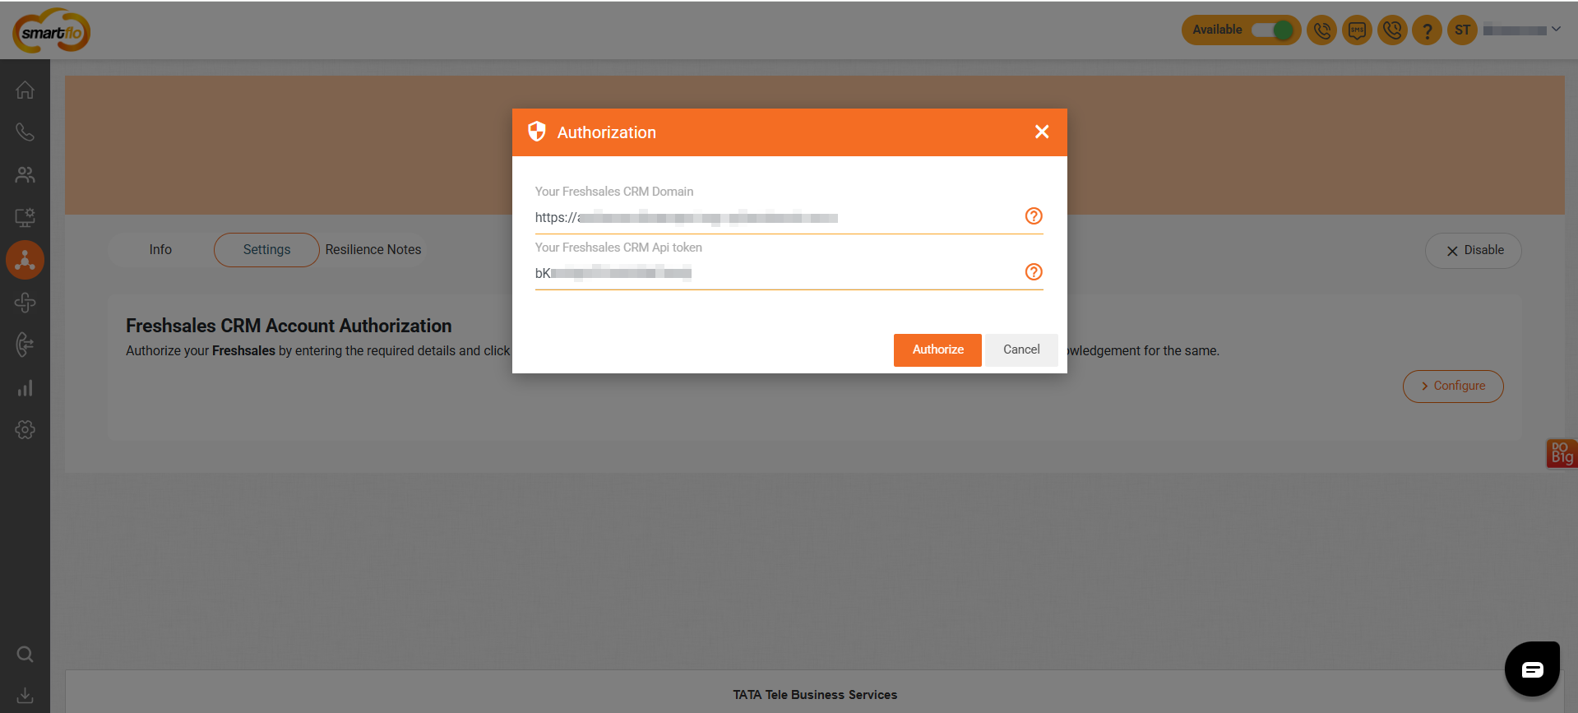Click the Search magnifier icon in sidebar
The height and width of the screenshot is (713, 1578).
[25, 654]
